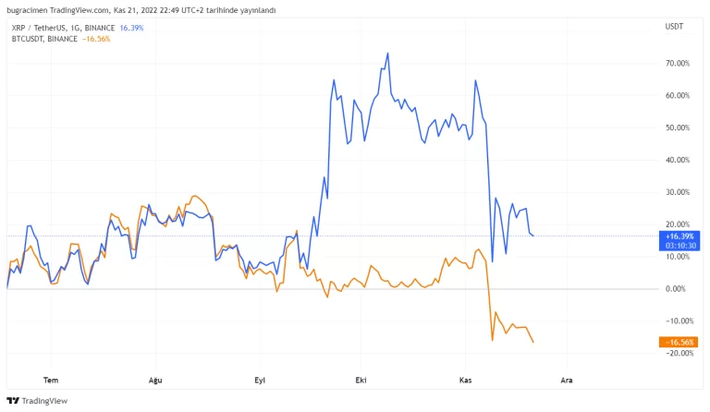
Task: Click the orange −16.56% price tag
Action: 679,342
